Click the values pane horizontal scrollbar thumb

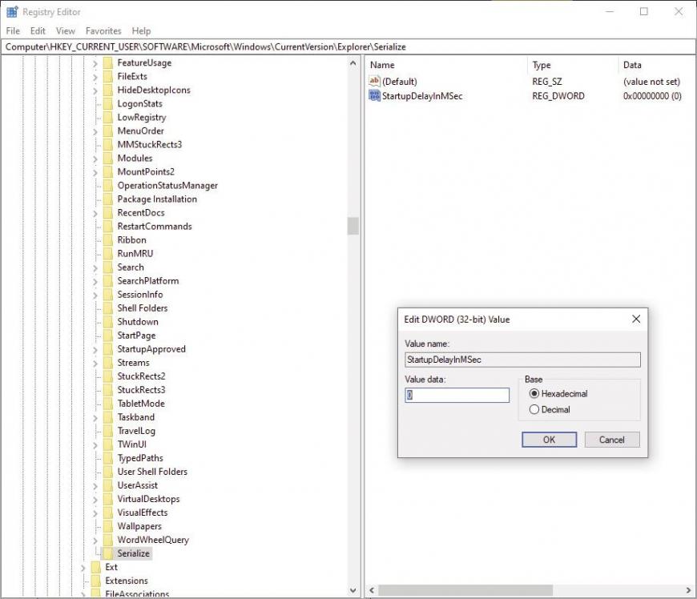pos(465,590)
